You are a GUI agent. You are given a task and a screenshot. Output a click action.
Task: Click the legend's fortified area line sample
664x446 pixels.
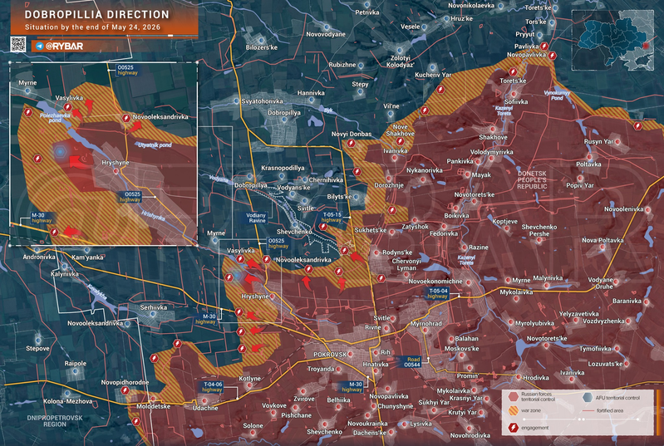(588, 411)
